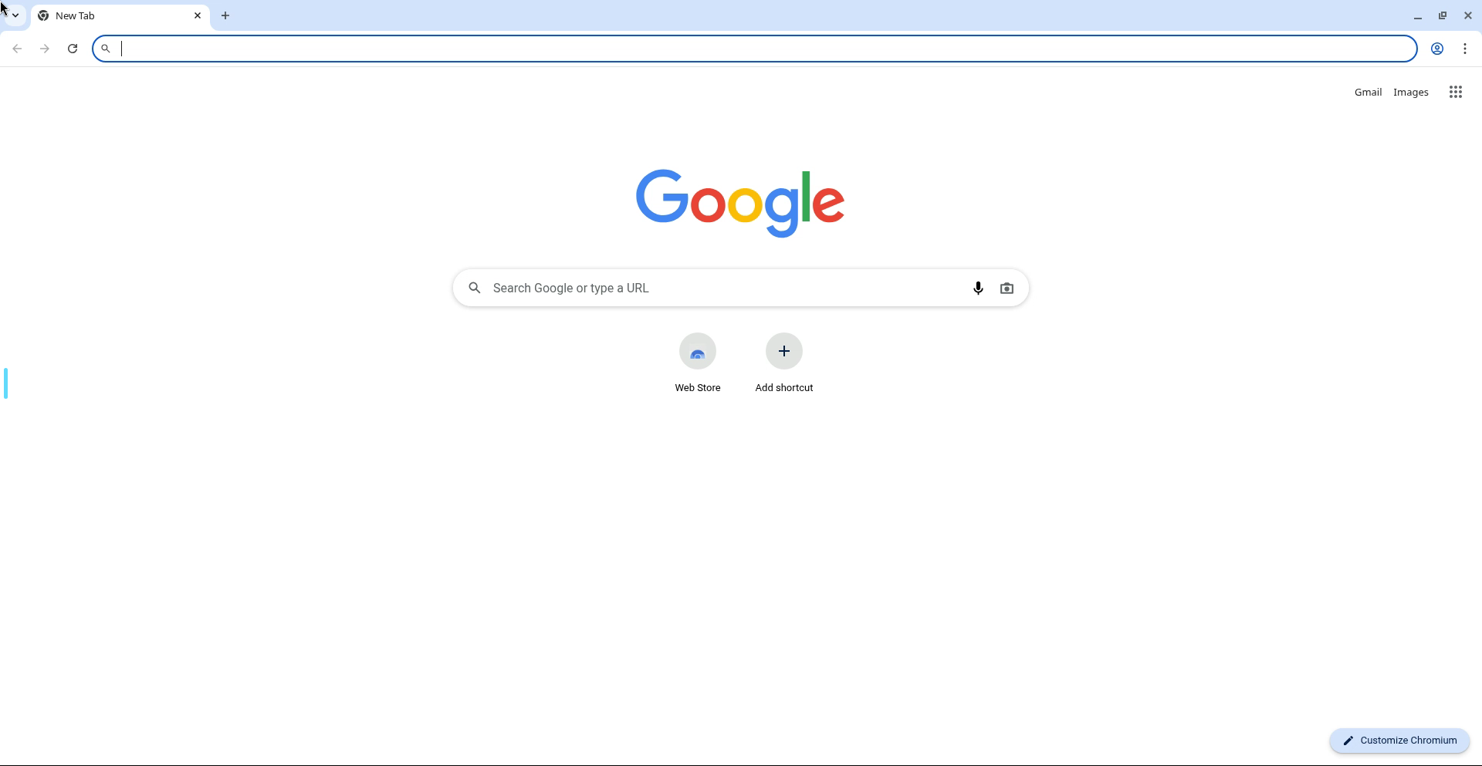1482x766 pixels.
Task: Open the Chromium three-dot menu
Action: click(1465, 49)
